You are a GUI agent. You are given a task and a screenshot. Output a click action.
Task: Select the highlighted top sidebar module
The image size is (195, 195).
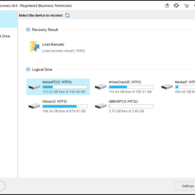(x=8, y=19)
